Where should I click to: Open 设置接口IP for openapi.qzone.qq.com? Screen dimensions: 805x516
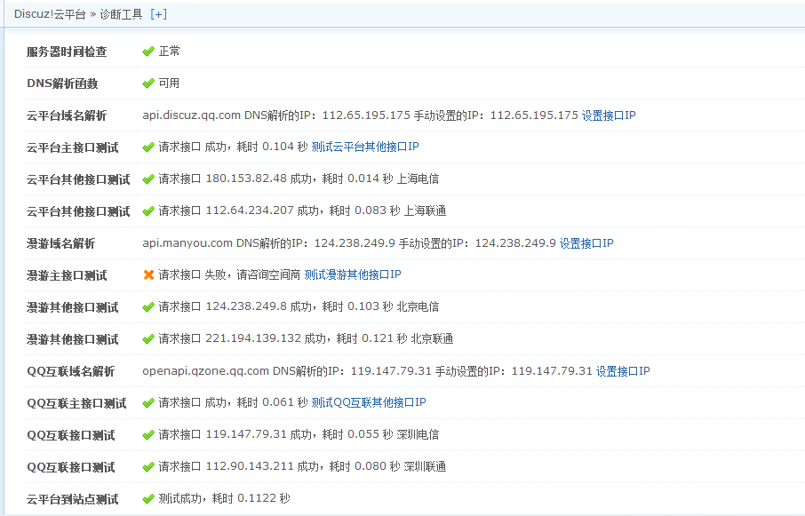[x=623, y=371]
